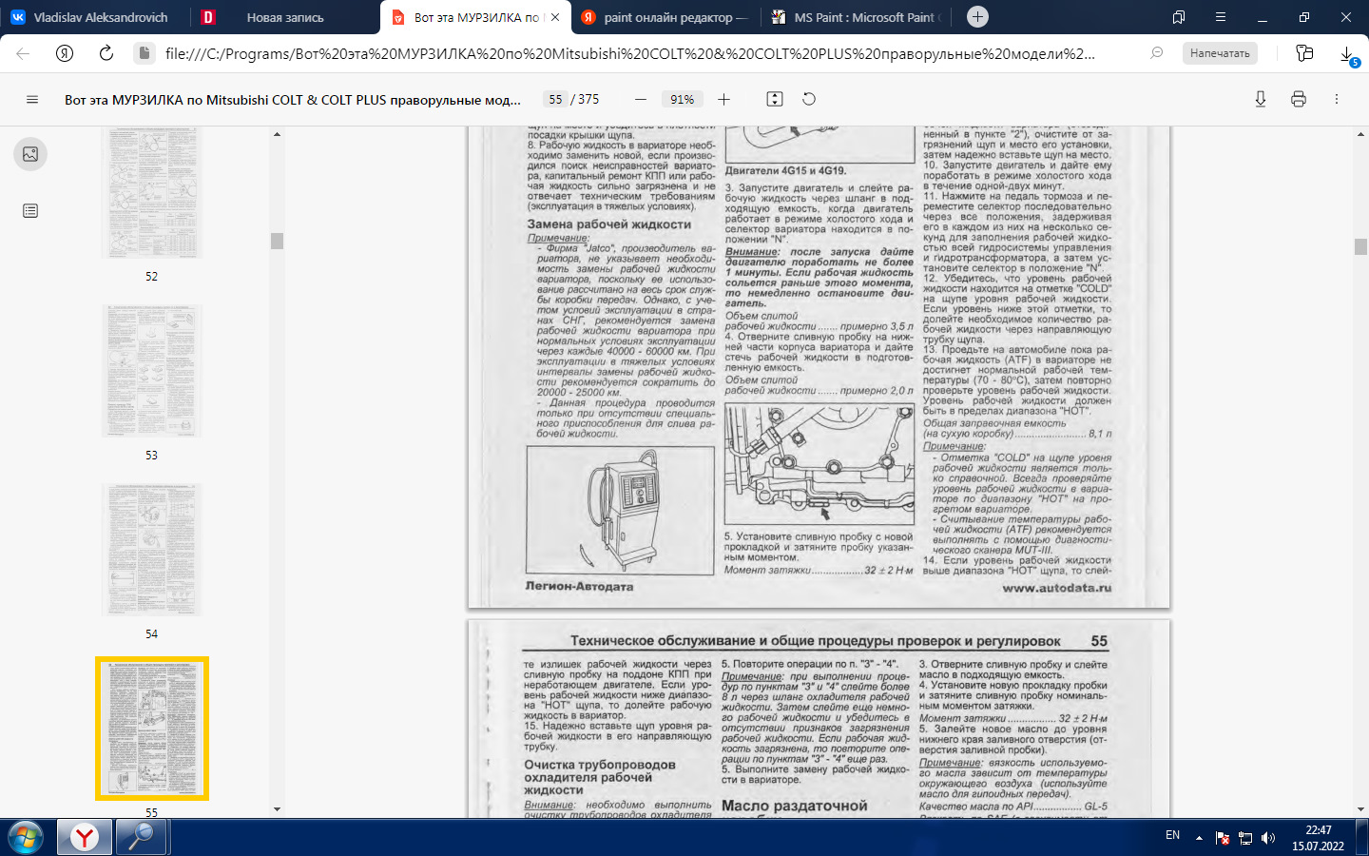Screen dimensions: 1369x856
Task: Open the network tray icon
Action: [1245, 838]
